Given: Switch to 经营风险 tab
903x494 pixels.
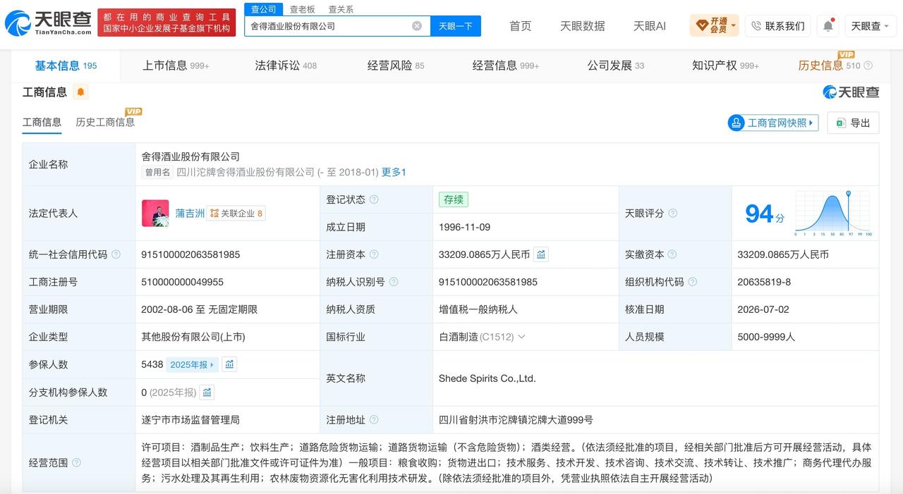Looking at the screenshot, I should click(396, 66).
